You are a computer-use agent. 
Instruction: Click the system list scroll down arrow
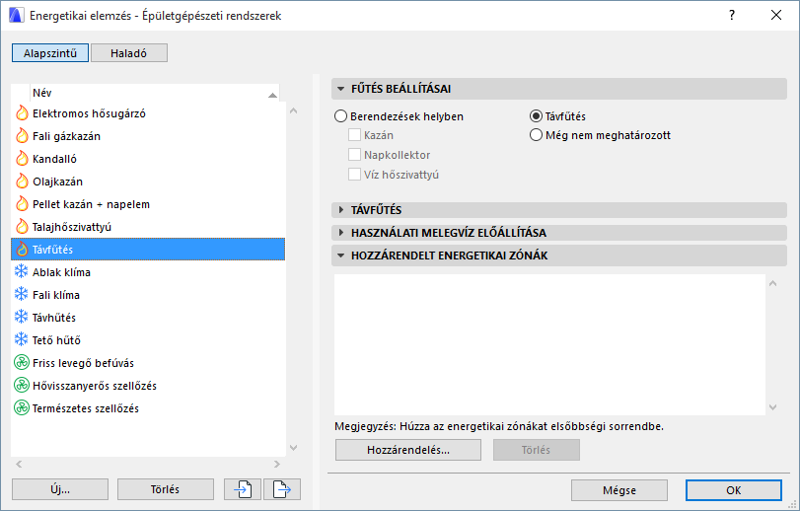click(293, 447)
